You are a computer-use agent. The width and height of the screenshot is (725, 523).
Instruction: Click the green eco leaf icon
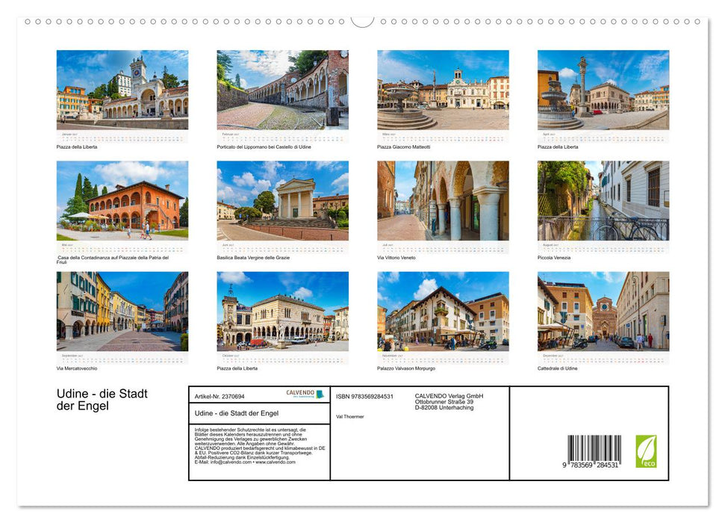click(x=646, y=451)
